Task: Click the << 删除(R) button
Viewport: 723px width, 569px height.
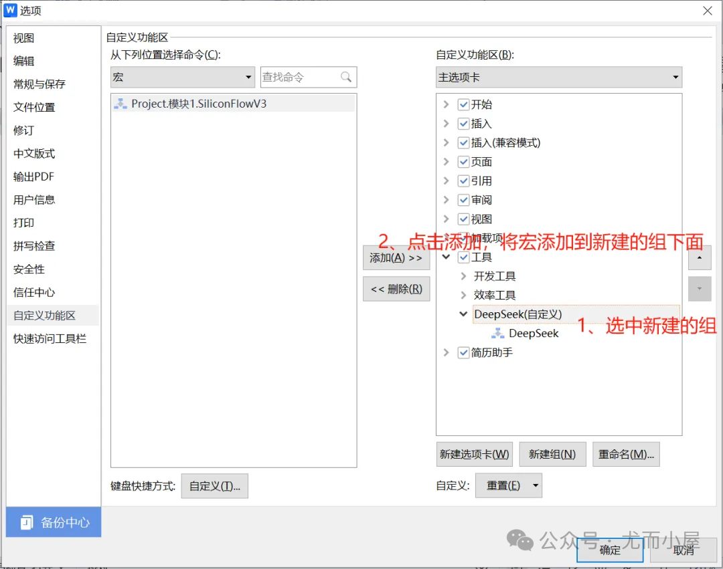Action: coord(396,289)
